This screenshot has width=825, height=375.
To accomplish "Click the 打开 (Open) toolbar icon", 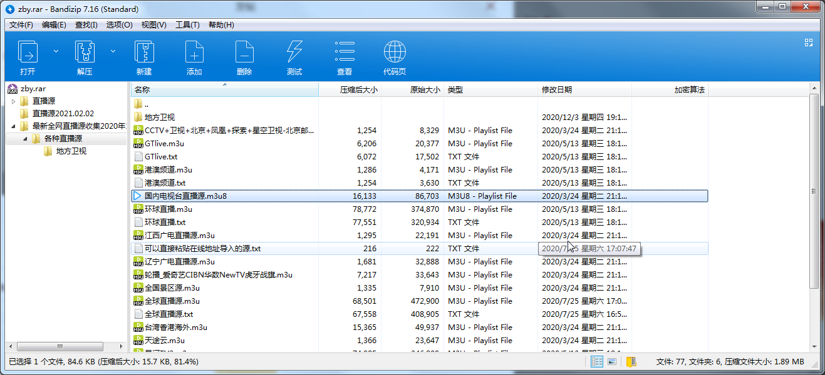I will click(28, 52).
